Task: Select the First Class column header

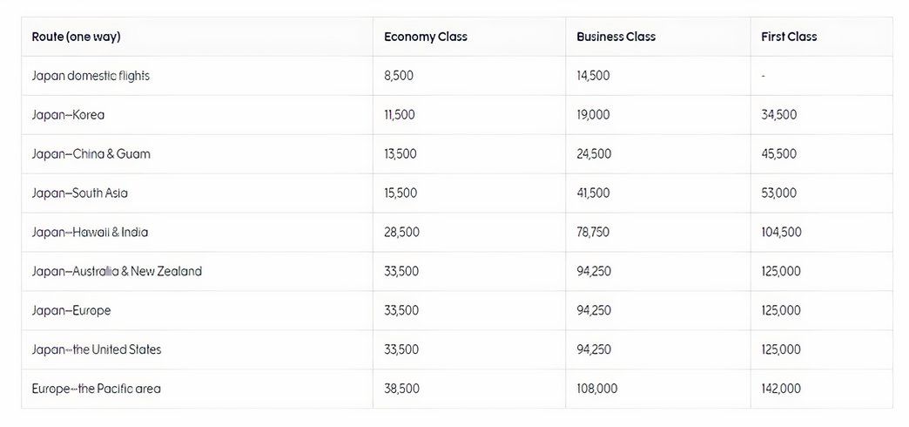Action: coord(789,37)
